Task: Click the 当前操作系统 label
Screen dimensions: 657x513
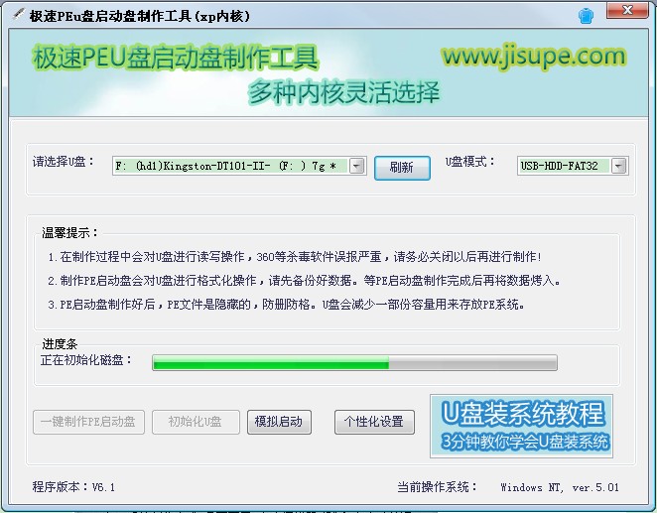Action: tap(437, 487)
